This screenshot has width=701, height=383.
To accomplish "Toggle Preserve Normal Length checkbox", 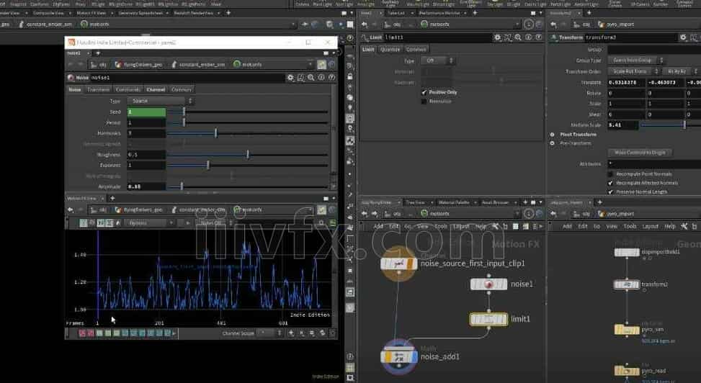I will coord(610,191).
